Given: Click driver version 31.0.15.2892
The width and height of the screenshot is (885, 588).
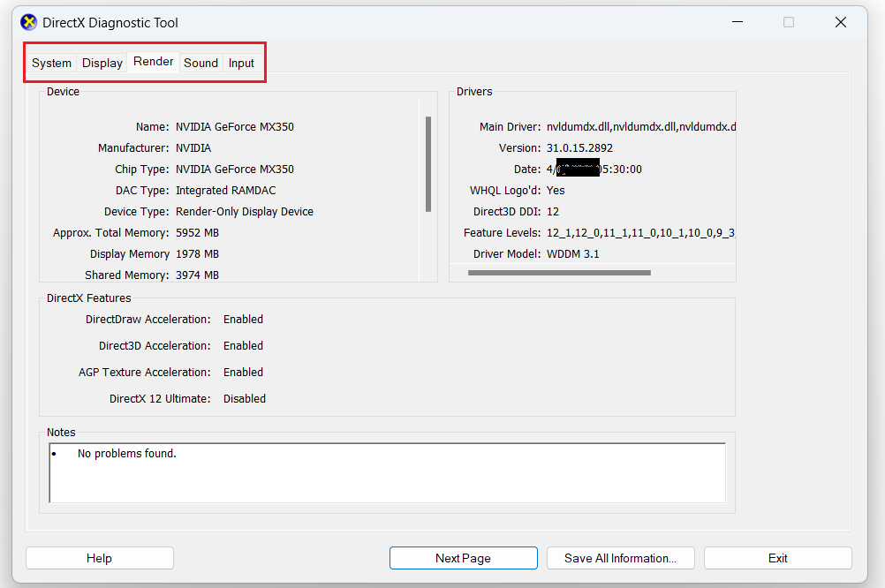Looking at the screenshot, I should [579, 147].
